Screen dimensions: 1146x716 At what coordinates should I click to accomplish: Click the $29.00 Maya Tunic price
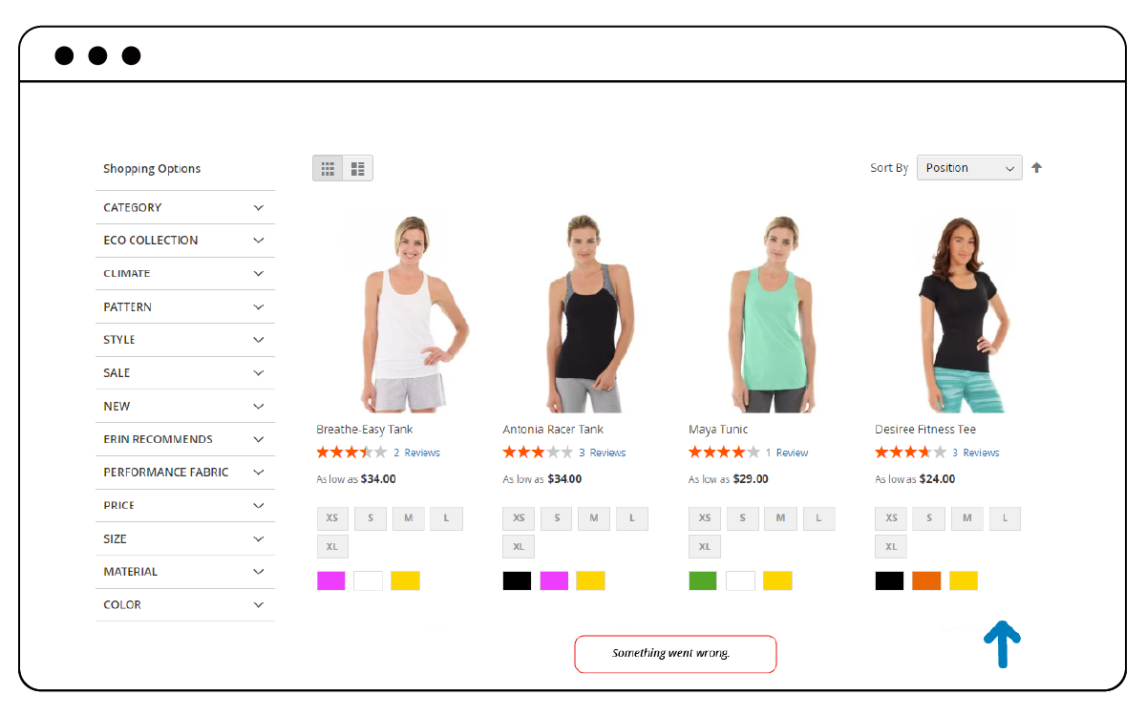click(751, 479)
